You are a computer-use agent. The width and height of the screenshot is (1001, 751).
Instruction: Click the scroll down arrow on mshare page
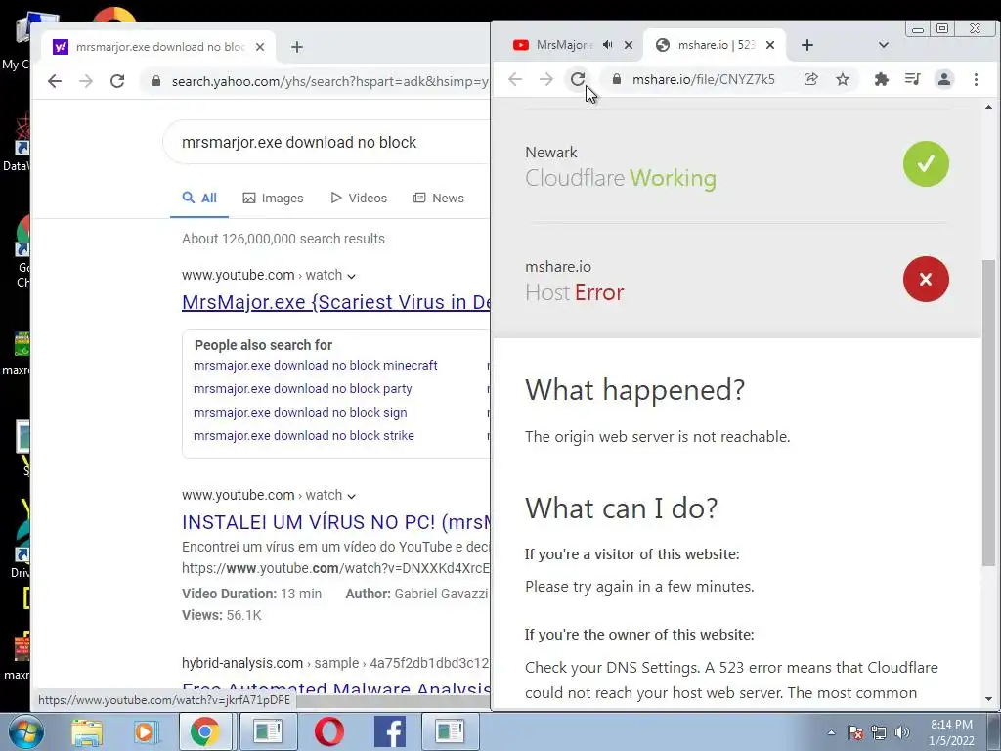point(988,699)
